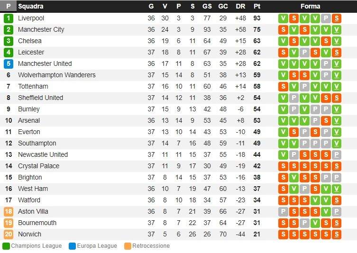Click Aston Villa's orange position 18 badge
Screen dimensions: 357x253
click(x=9, y=211)
